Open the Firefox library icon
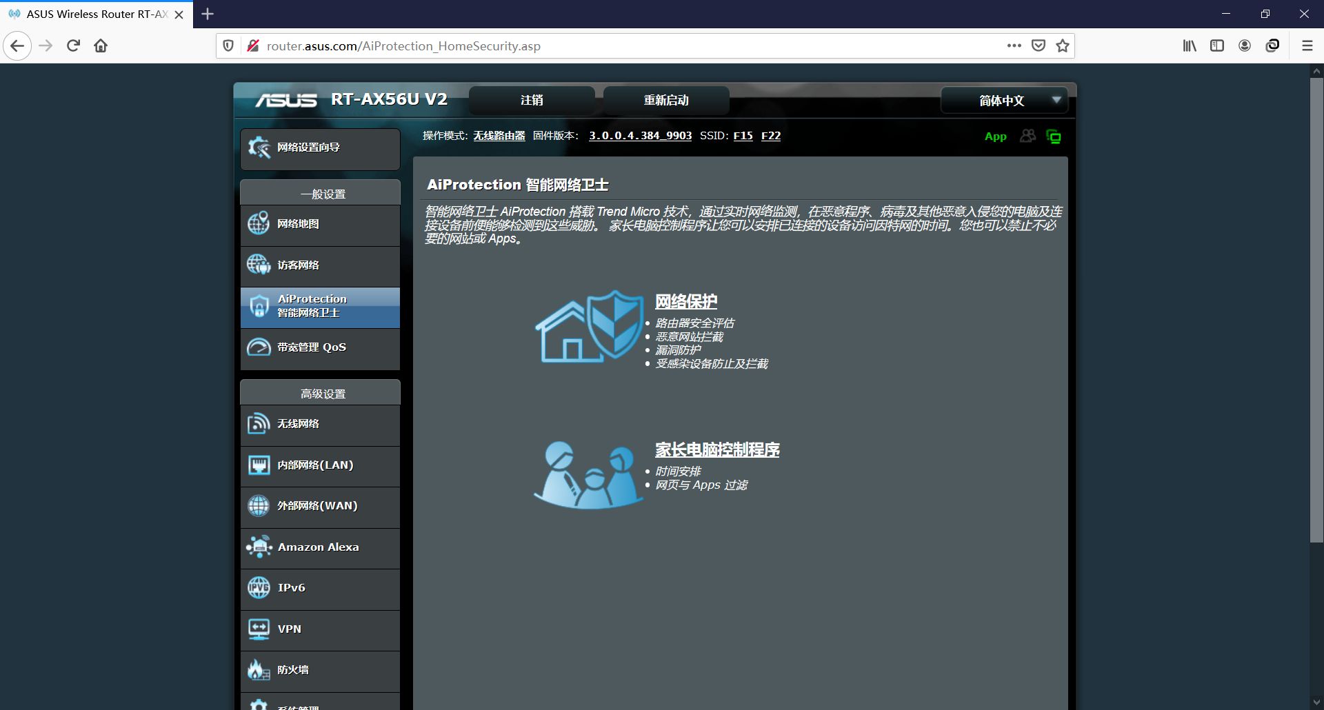1324x710 pixels. click(x=1190, y=45)
